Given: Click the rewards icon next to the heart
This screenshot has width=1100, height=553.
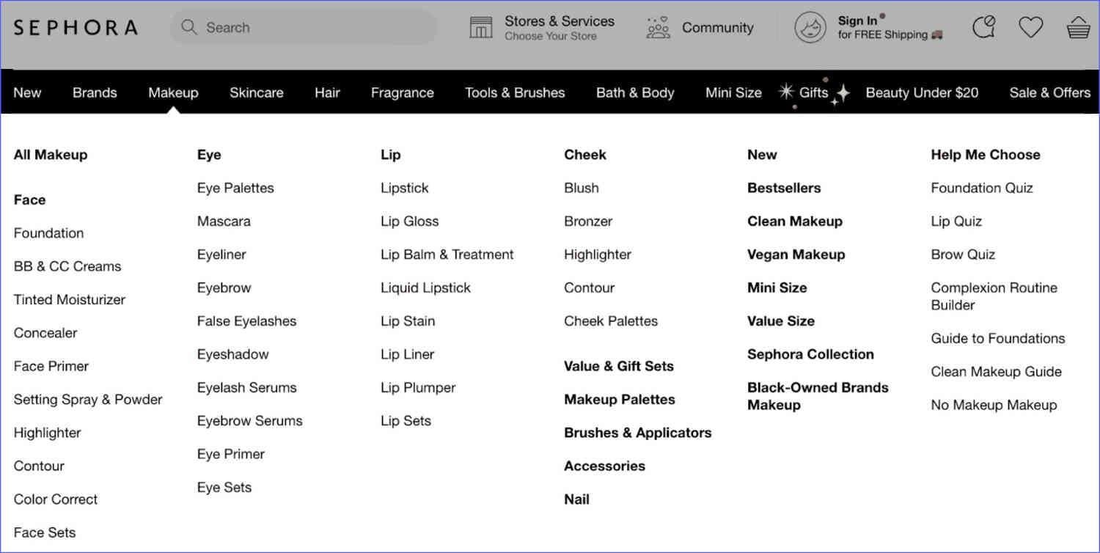Looking at the screenshot, I should pos(984,26).
